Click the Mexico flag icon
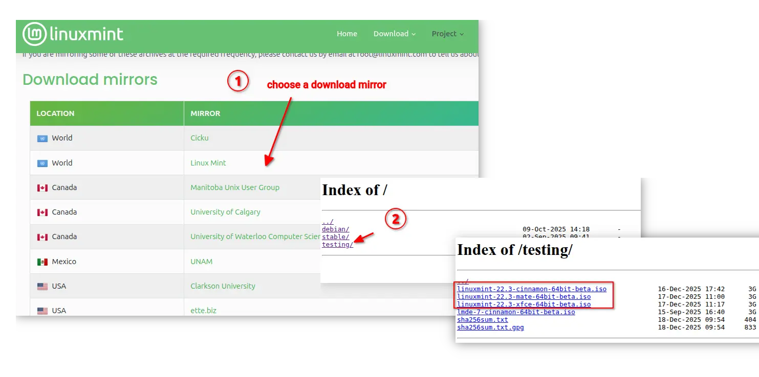Image resolution: width=759 pixels, height=377 pixels. (x=42, y=262)
